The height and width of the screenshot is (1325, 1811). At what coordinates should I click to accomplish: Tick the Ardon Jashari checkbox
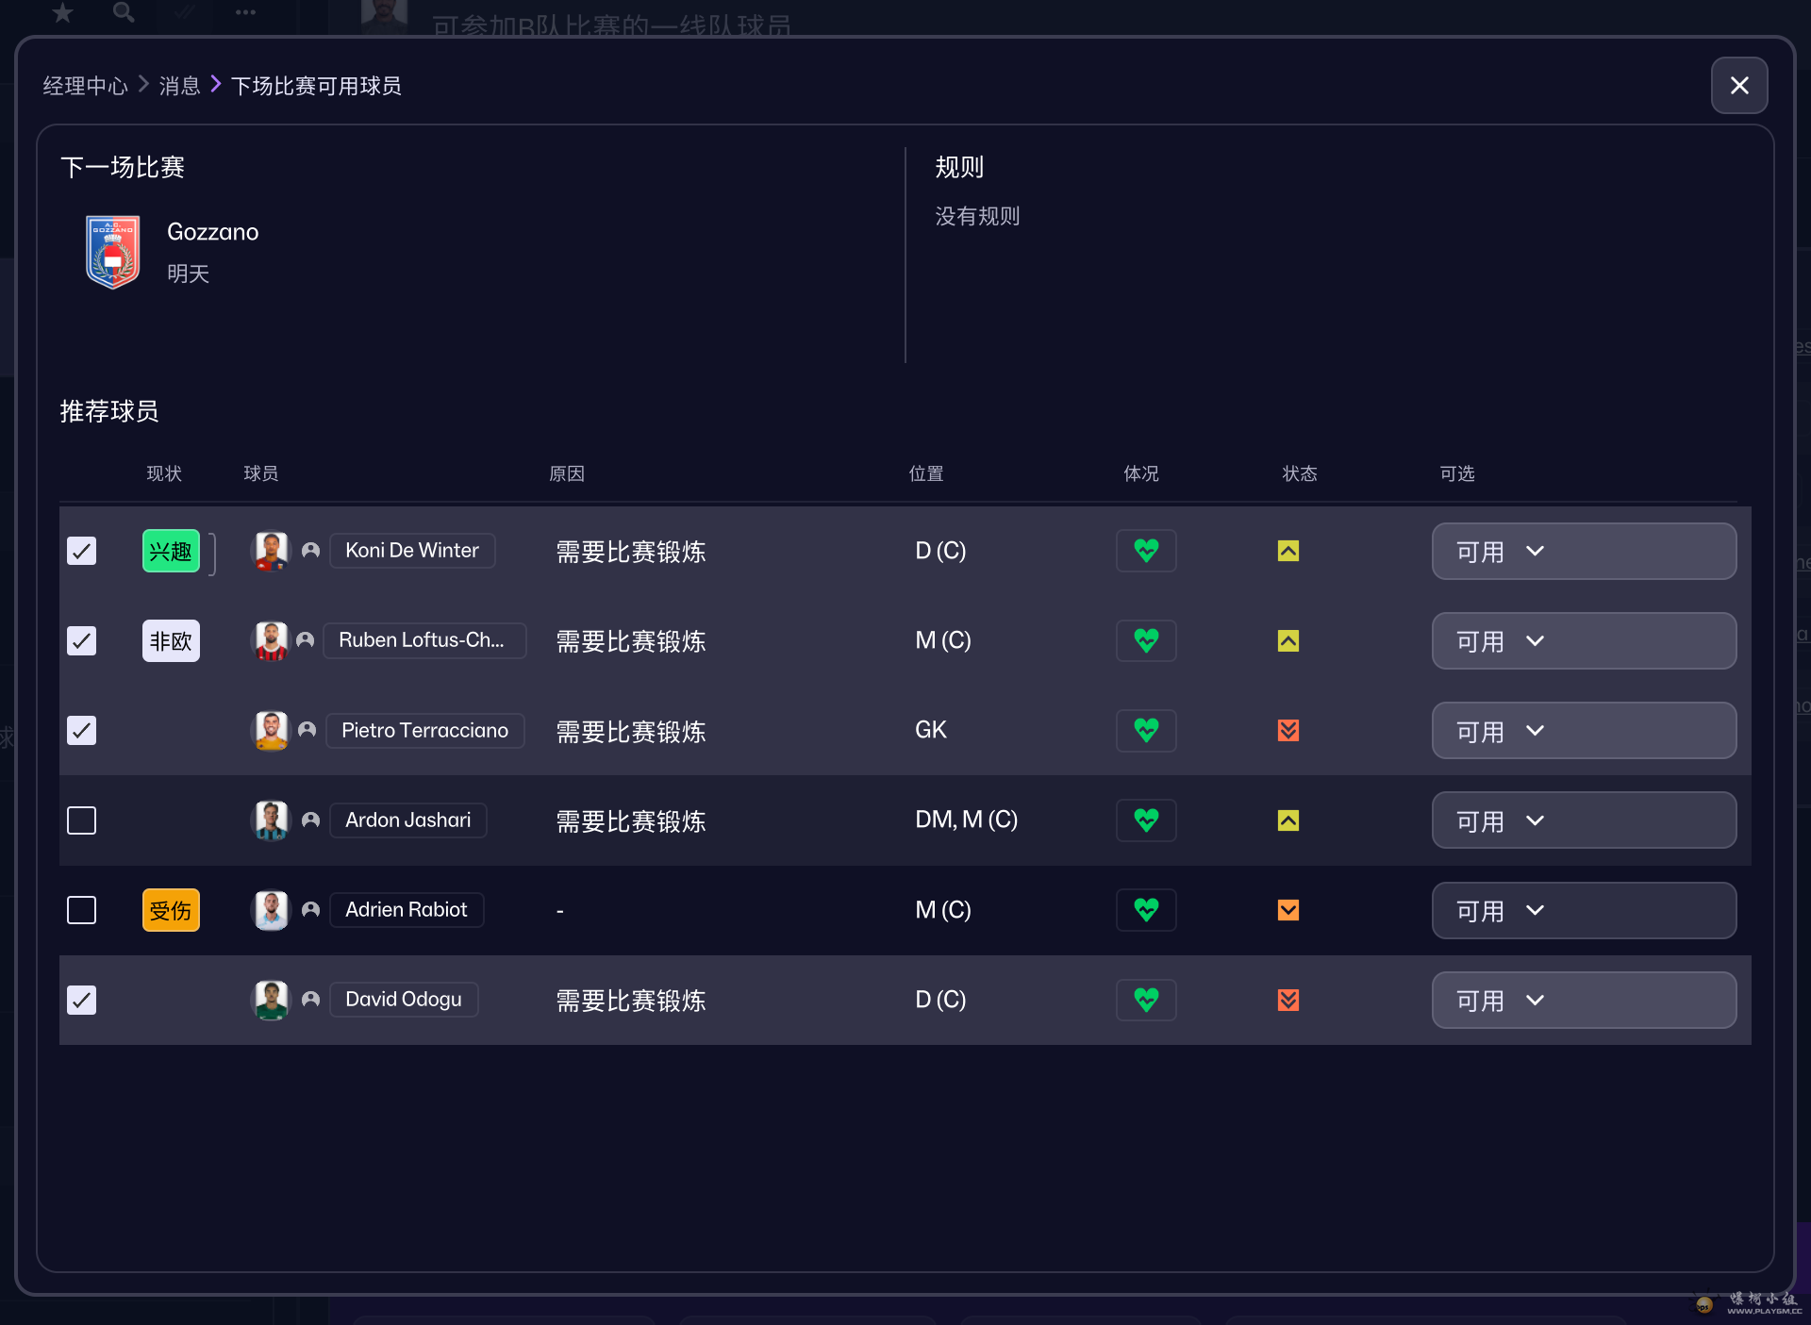[x=82, y=820]
